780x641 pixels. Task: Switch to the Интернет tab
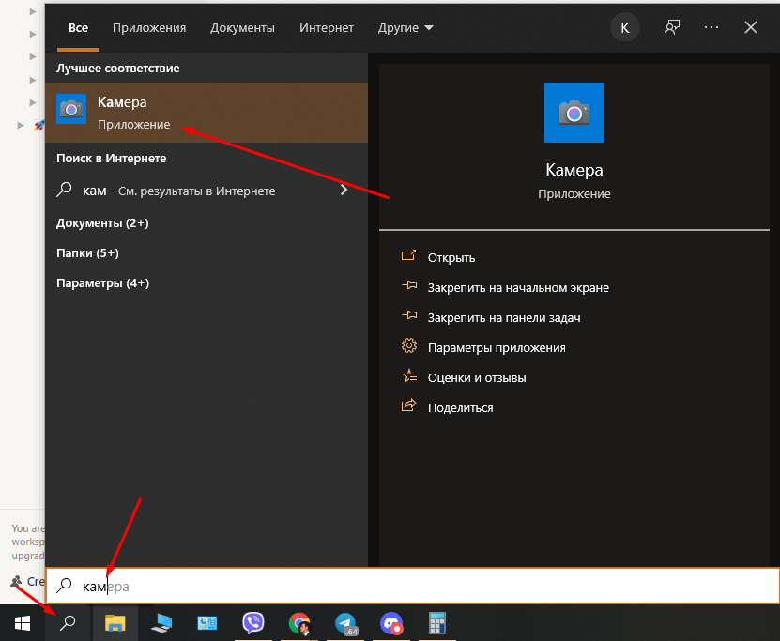point(327,28)
